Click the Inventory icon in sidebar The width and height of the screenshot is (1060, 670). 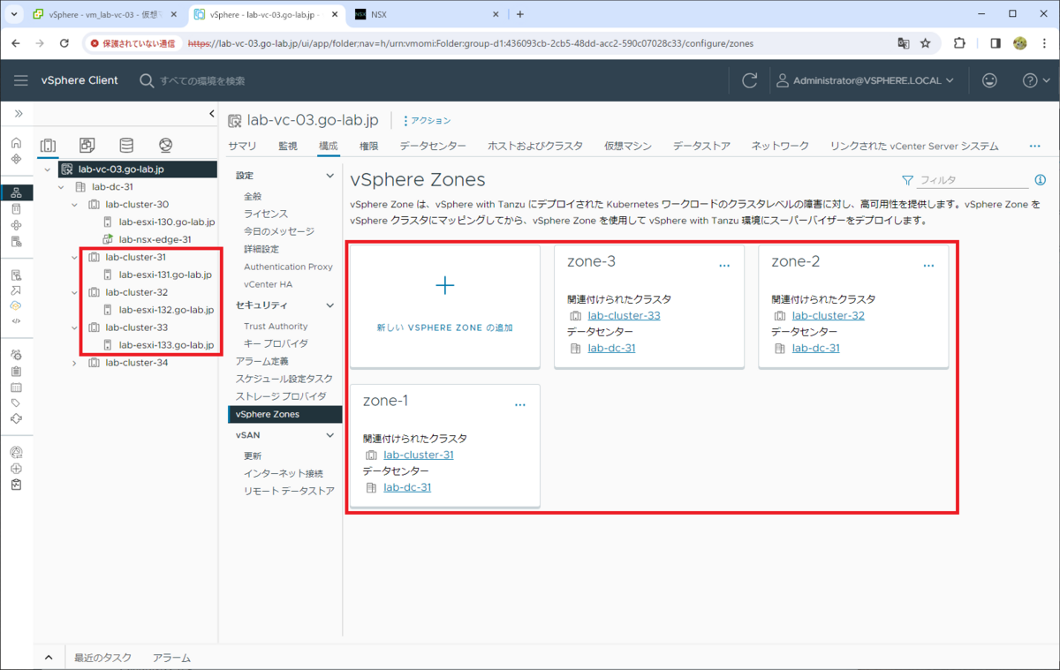point(16,192)
